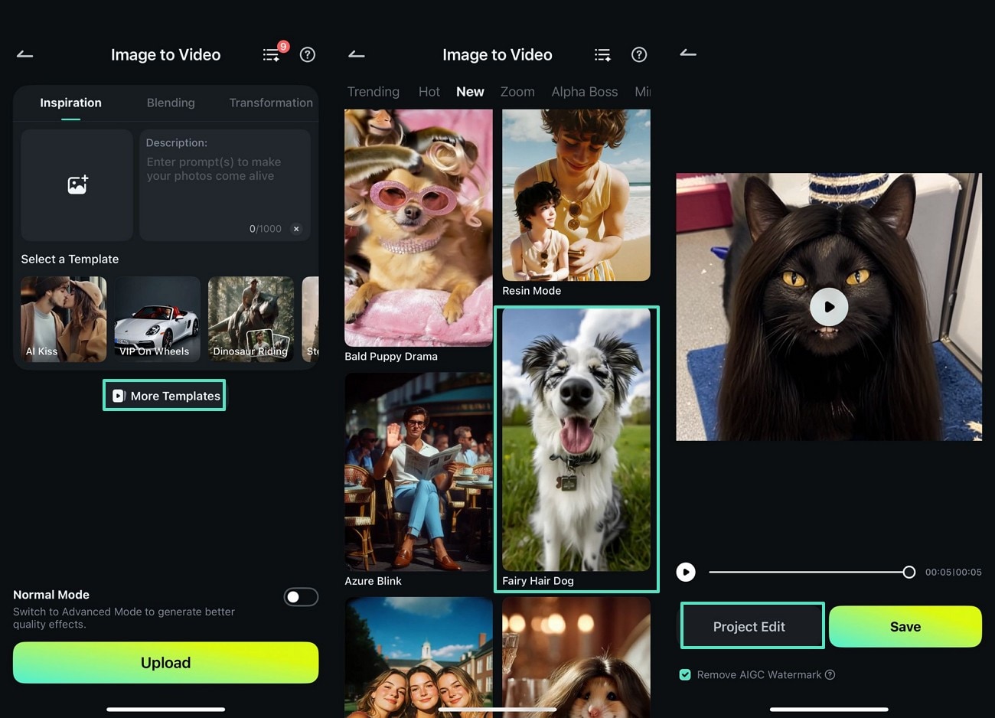
Task: Open Image to Video help
Action: pyautogui.click(x=308, y=54)
